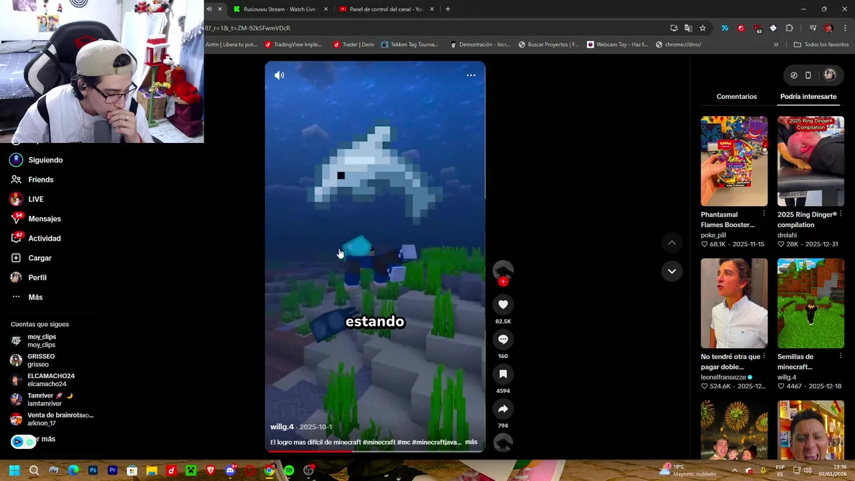Viewport: 855px width, 481px height.
Task: Expand the Más menu with three dots
Action: (27, 297)
